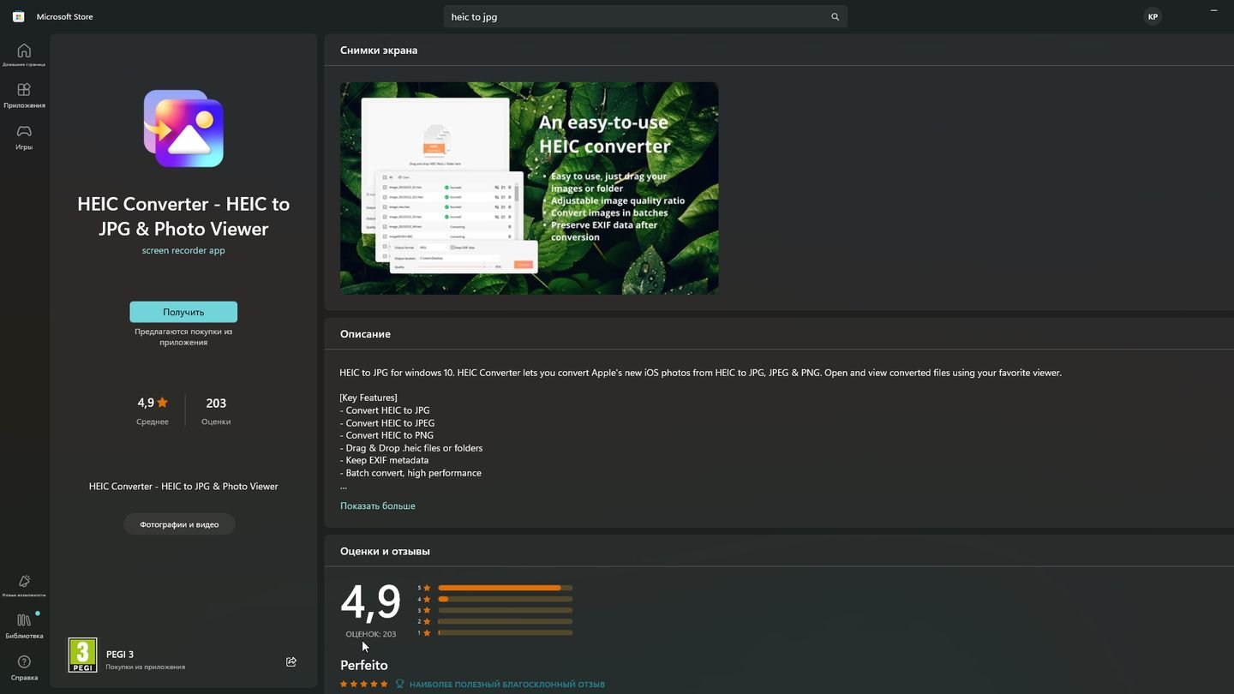
Task: Click the ОЦЕНОК: 203 label
Action: click(371, 634)
